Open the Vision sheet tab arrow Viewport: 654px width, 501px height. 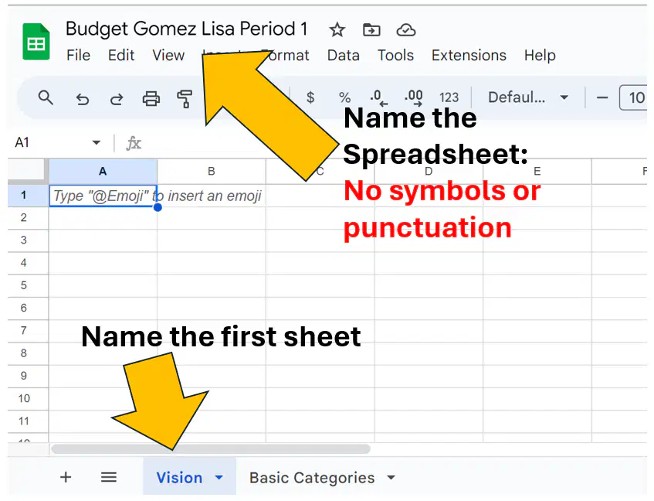pos(219,477)
